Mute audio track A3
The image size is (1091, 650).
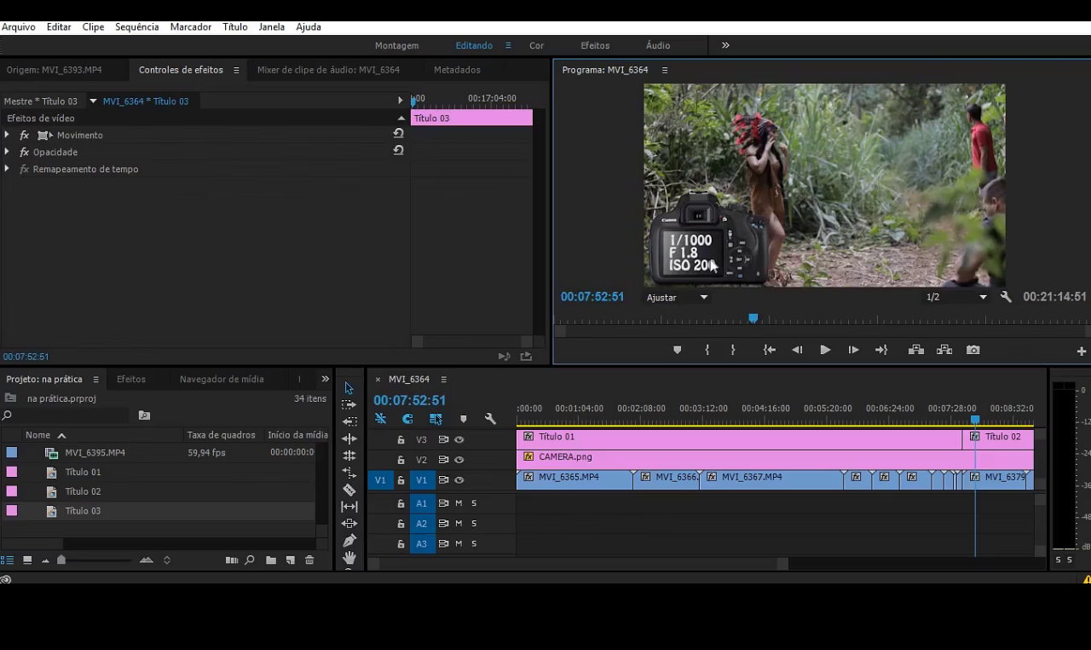click(x=459, y=543)
